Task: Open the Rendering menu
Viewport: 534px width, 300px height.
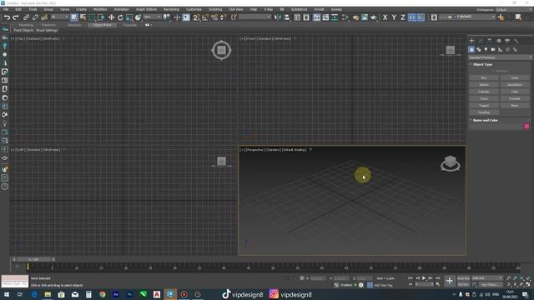Action: (x=171, y=9)
